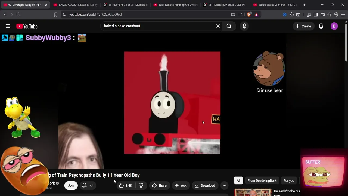Open the account avatar labeled B

(x=334, y=26)
